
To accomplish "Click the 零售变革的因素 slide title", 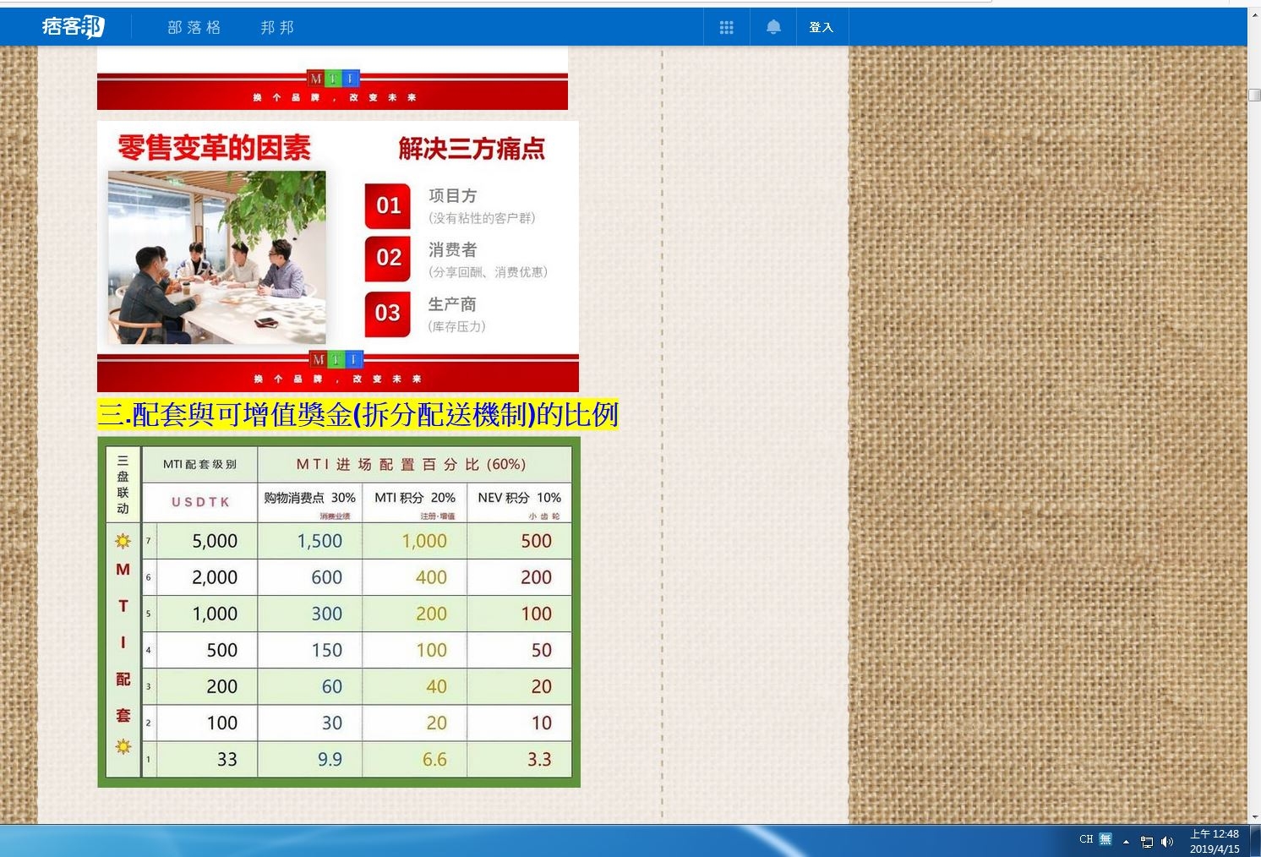I will (x=215, y=148).
